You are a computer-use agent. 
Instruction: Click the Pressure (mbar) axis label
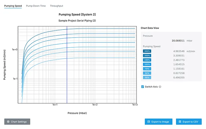(77, 113)
